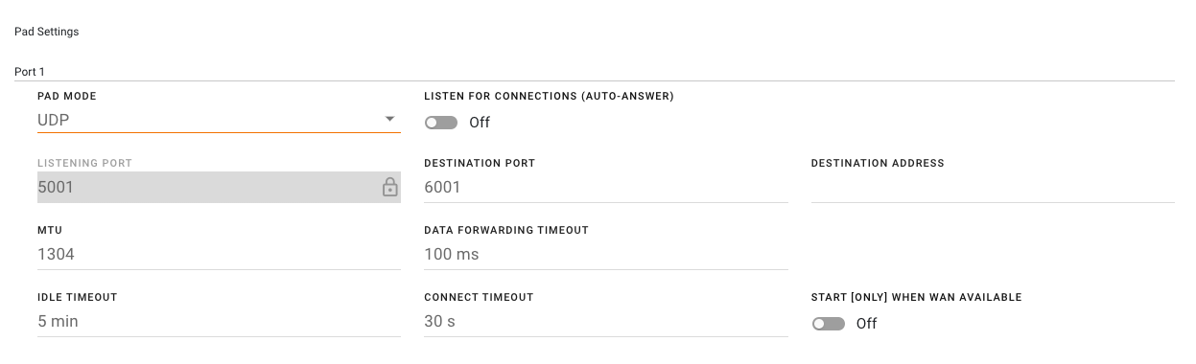Select the UDP value in Pad Mode
The height and width of the screenshot is (364, 1196).
click(54, 120)
